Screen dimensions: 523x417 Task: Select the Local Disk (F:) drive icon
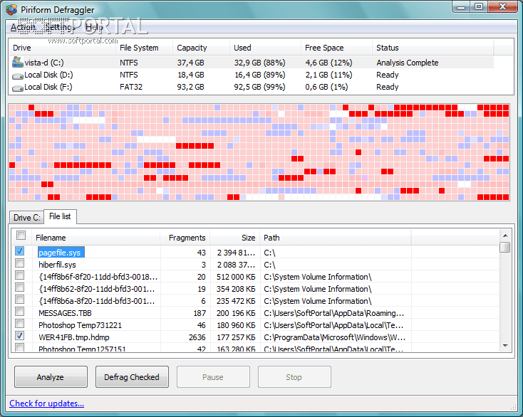[17, 88]
